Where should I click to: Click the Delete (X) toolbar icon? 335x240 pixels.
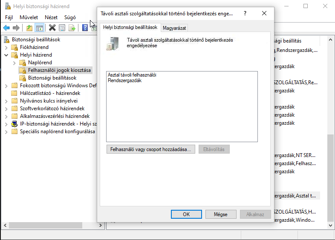coord(52,28)
